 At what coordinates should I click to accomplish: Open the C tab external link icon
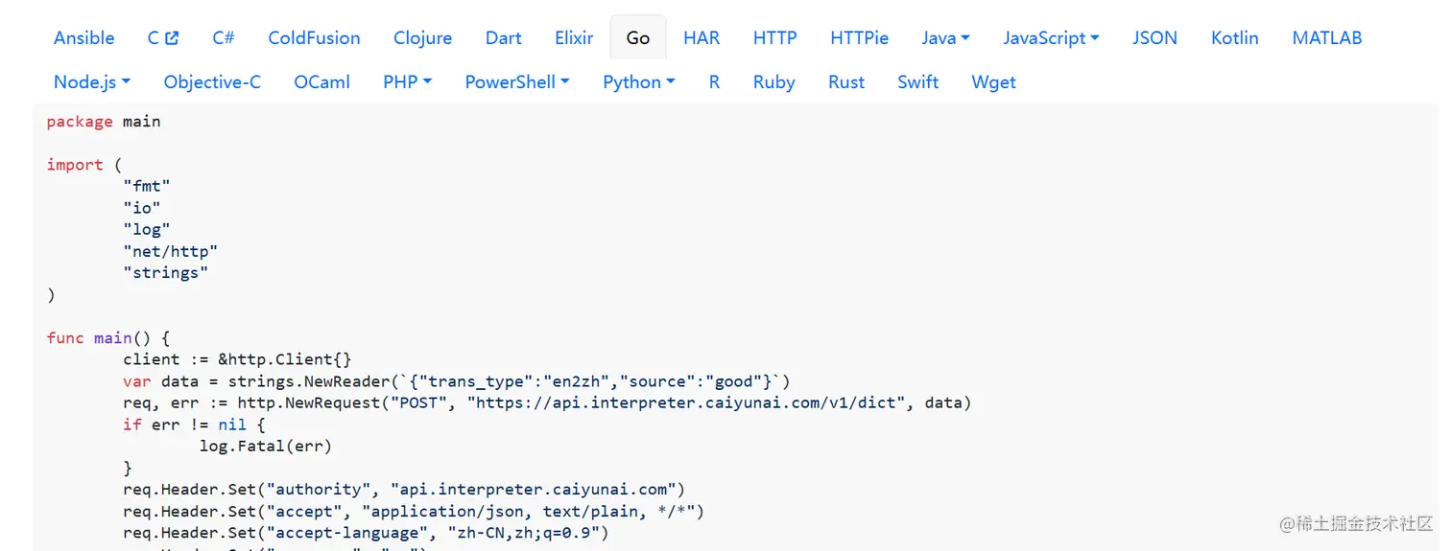point(172,38)
